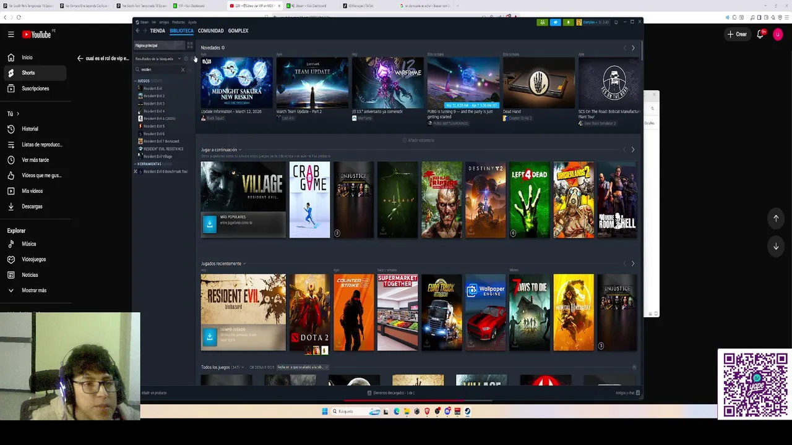Select Resident Evil 6 in the game list
The width and height of the screenshot is (792, 445).
(x=154, y=133)
